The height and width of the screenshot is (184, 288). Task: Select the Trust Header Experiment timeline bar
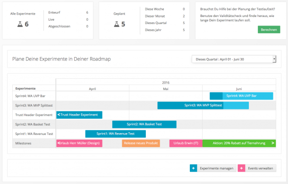tap(79, 115)
